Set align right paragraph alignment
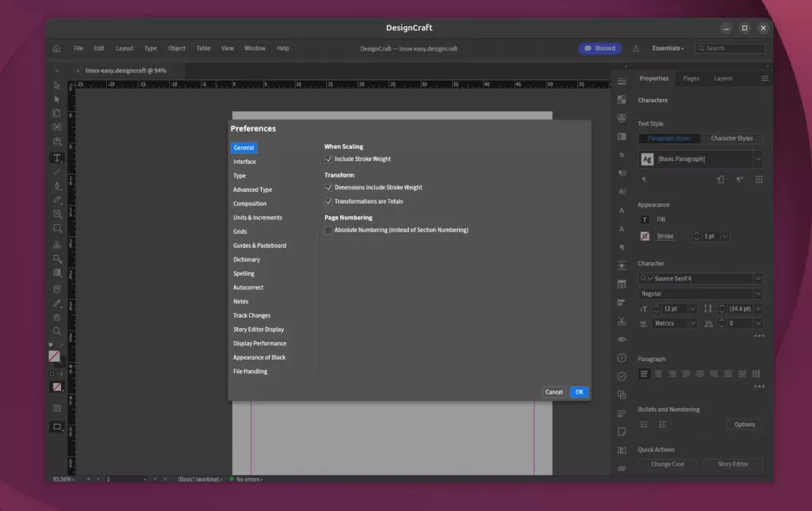 tap(672, 374)
